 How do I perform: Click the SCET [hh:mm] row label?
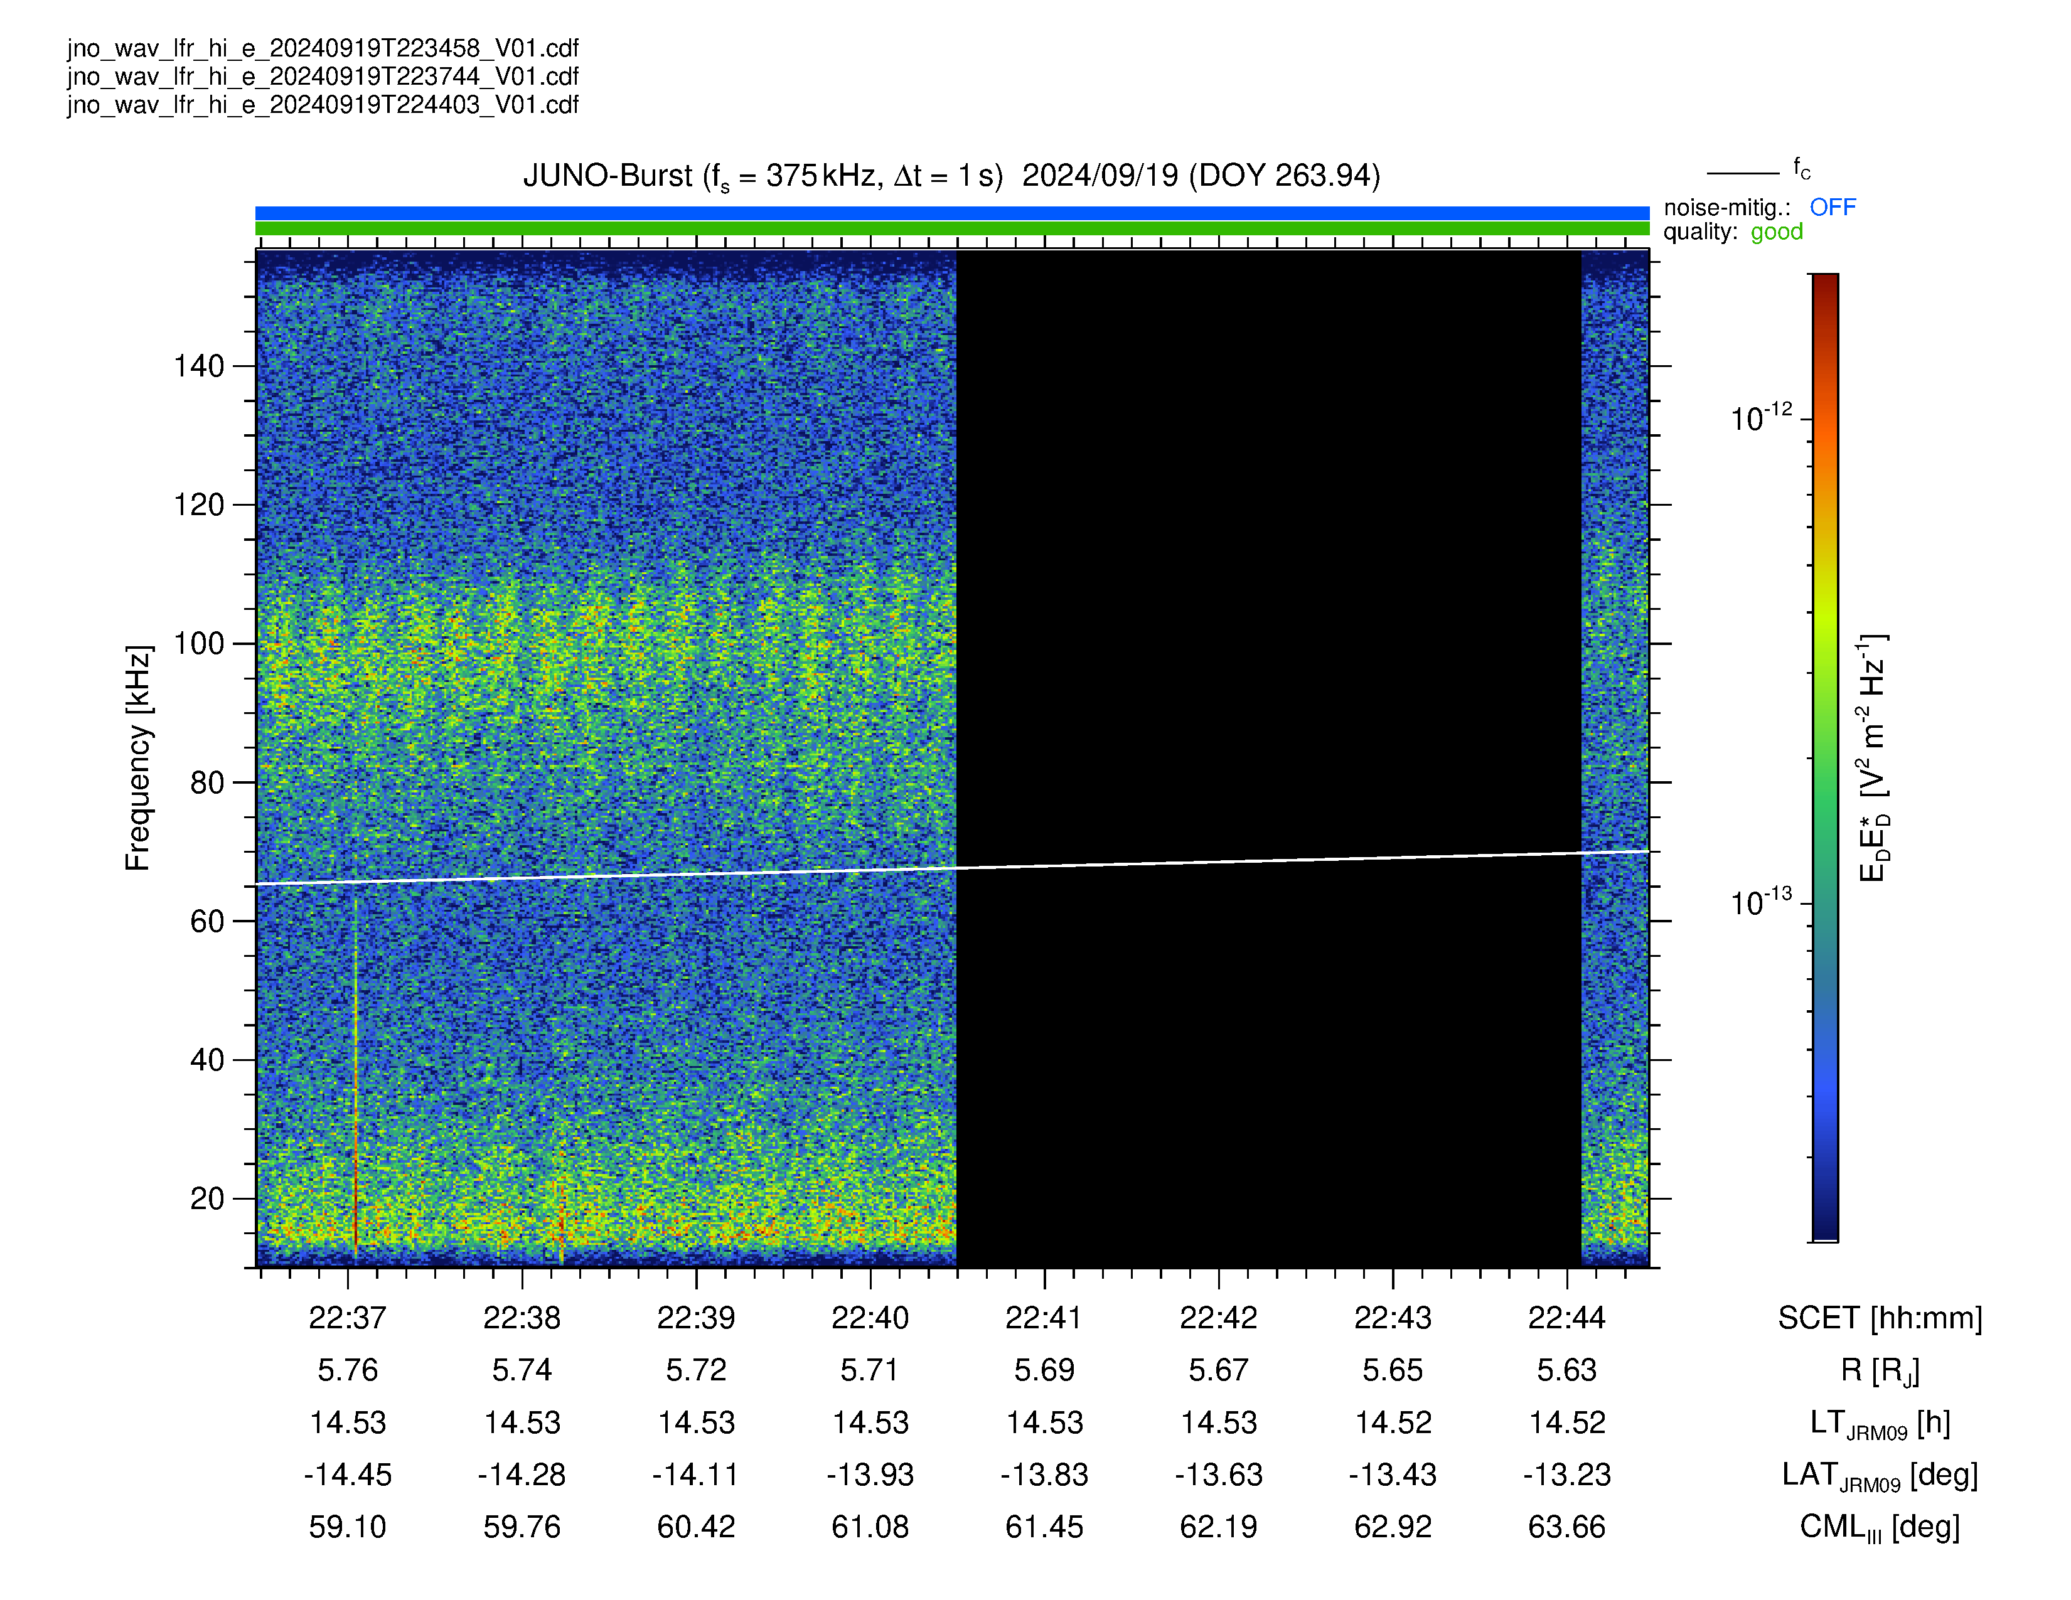tap(1880, 1318)
